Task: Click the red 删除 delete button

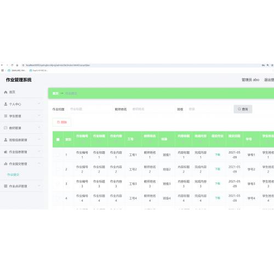Action: coord(62,122)
